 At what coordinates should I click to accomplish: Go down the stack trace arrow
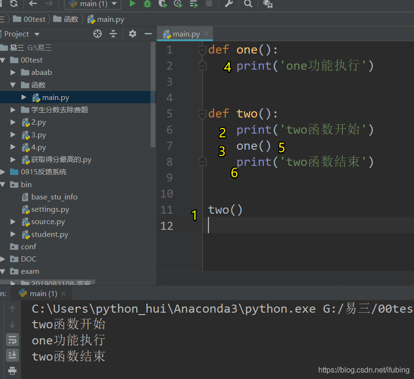click(x=12, y=325)
